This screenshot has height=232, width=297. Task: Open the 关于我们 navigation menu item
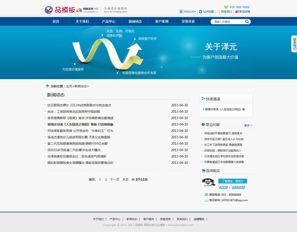pos(82,21)
